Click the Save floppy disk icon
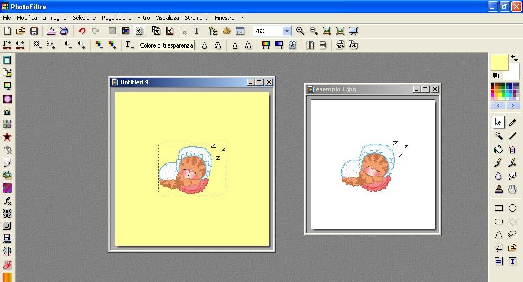Viewport: 523px width, 282px height. 34,31
